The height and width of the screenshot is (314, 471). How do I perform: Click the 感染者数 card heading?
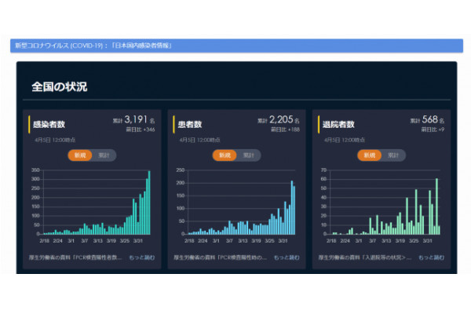pyautogui.click(x=50, y=124)
